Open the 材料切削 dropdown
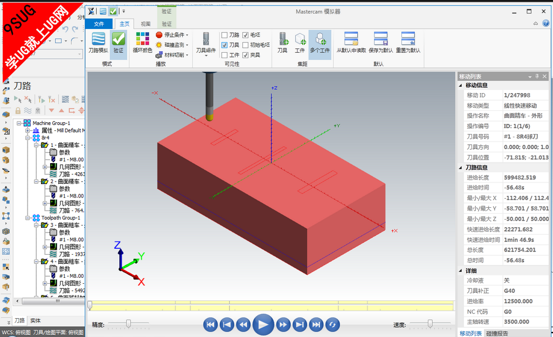 point(172,55)
